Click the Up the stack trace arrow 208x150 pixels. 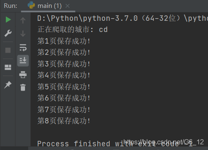pyautogui.click(x=23, y=20)
